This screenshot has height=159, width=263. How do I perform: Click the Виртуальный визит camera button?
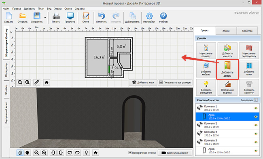175,153
